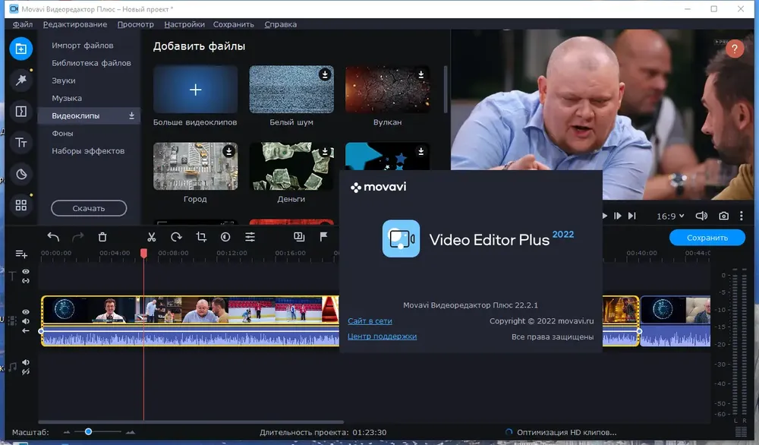The height and width of the screenshot is (445, 759).
Task: Open color adjustments tool
Action: pos(225,237)
